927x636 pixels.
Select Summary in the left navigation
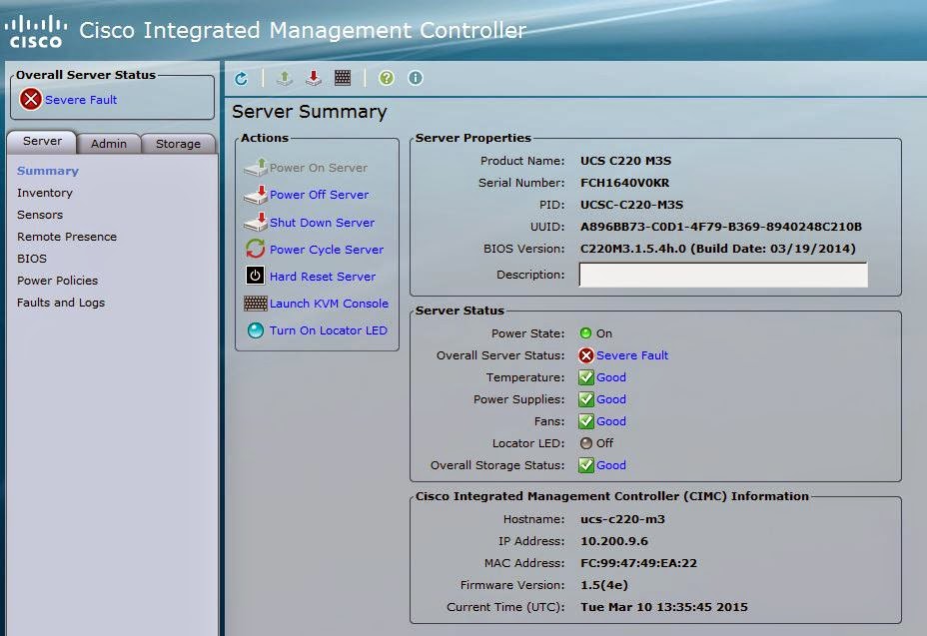click(48, 171)
